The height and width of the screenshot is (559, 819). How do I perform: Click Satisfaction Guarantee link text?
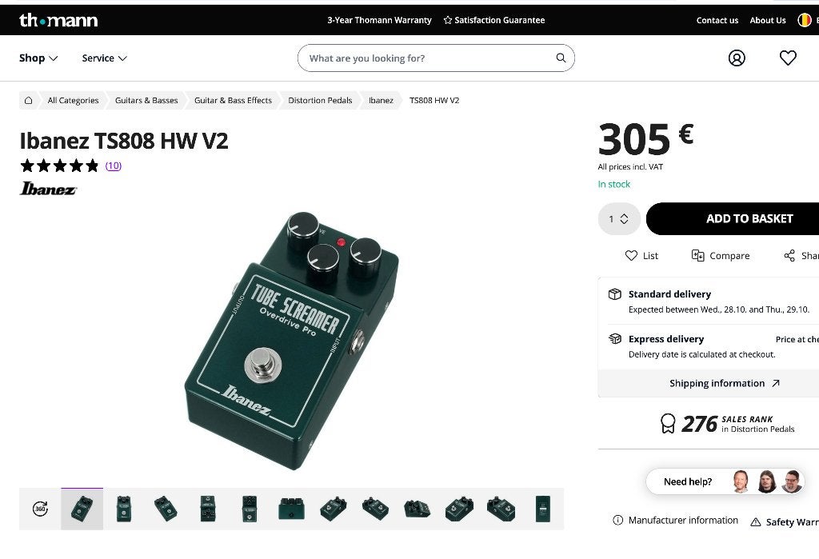click(499, 20)
